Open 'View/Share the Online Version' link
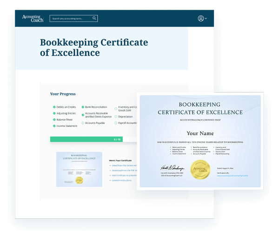The image size is (279, 239). 124,166
